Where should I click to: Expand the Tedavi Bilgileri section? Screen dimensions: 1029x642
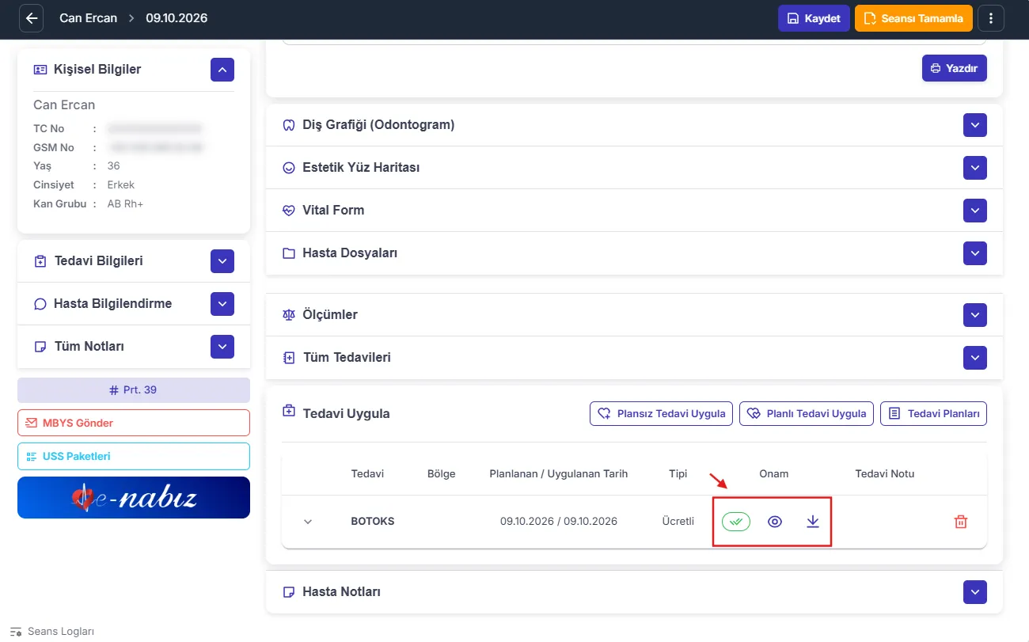222,261
